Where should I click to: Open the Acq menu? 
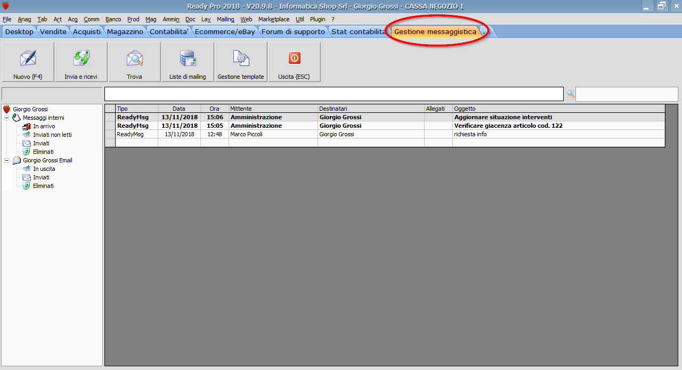click(x=72, y=19)
